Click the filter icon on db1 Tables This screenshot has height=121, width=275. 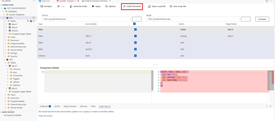(28, 21)
